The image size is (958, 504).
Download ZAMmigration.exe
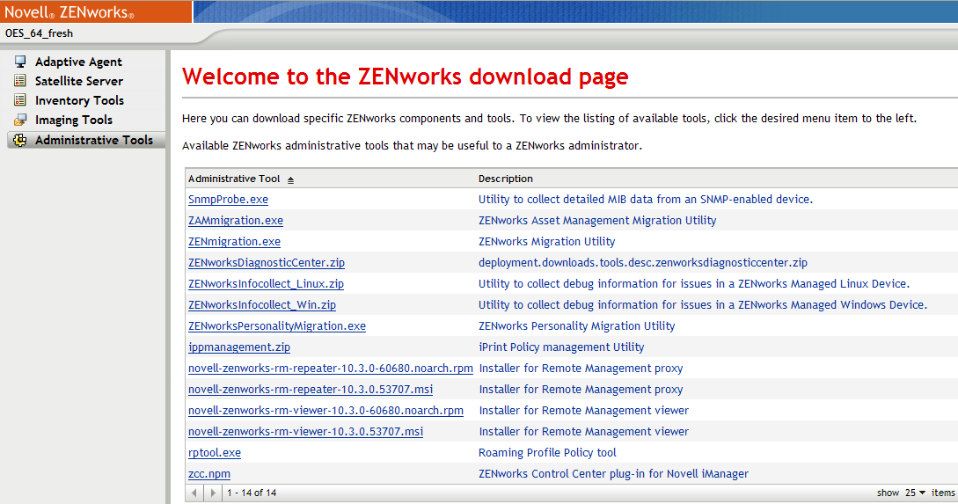tap(236, 221)
